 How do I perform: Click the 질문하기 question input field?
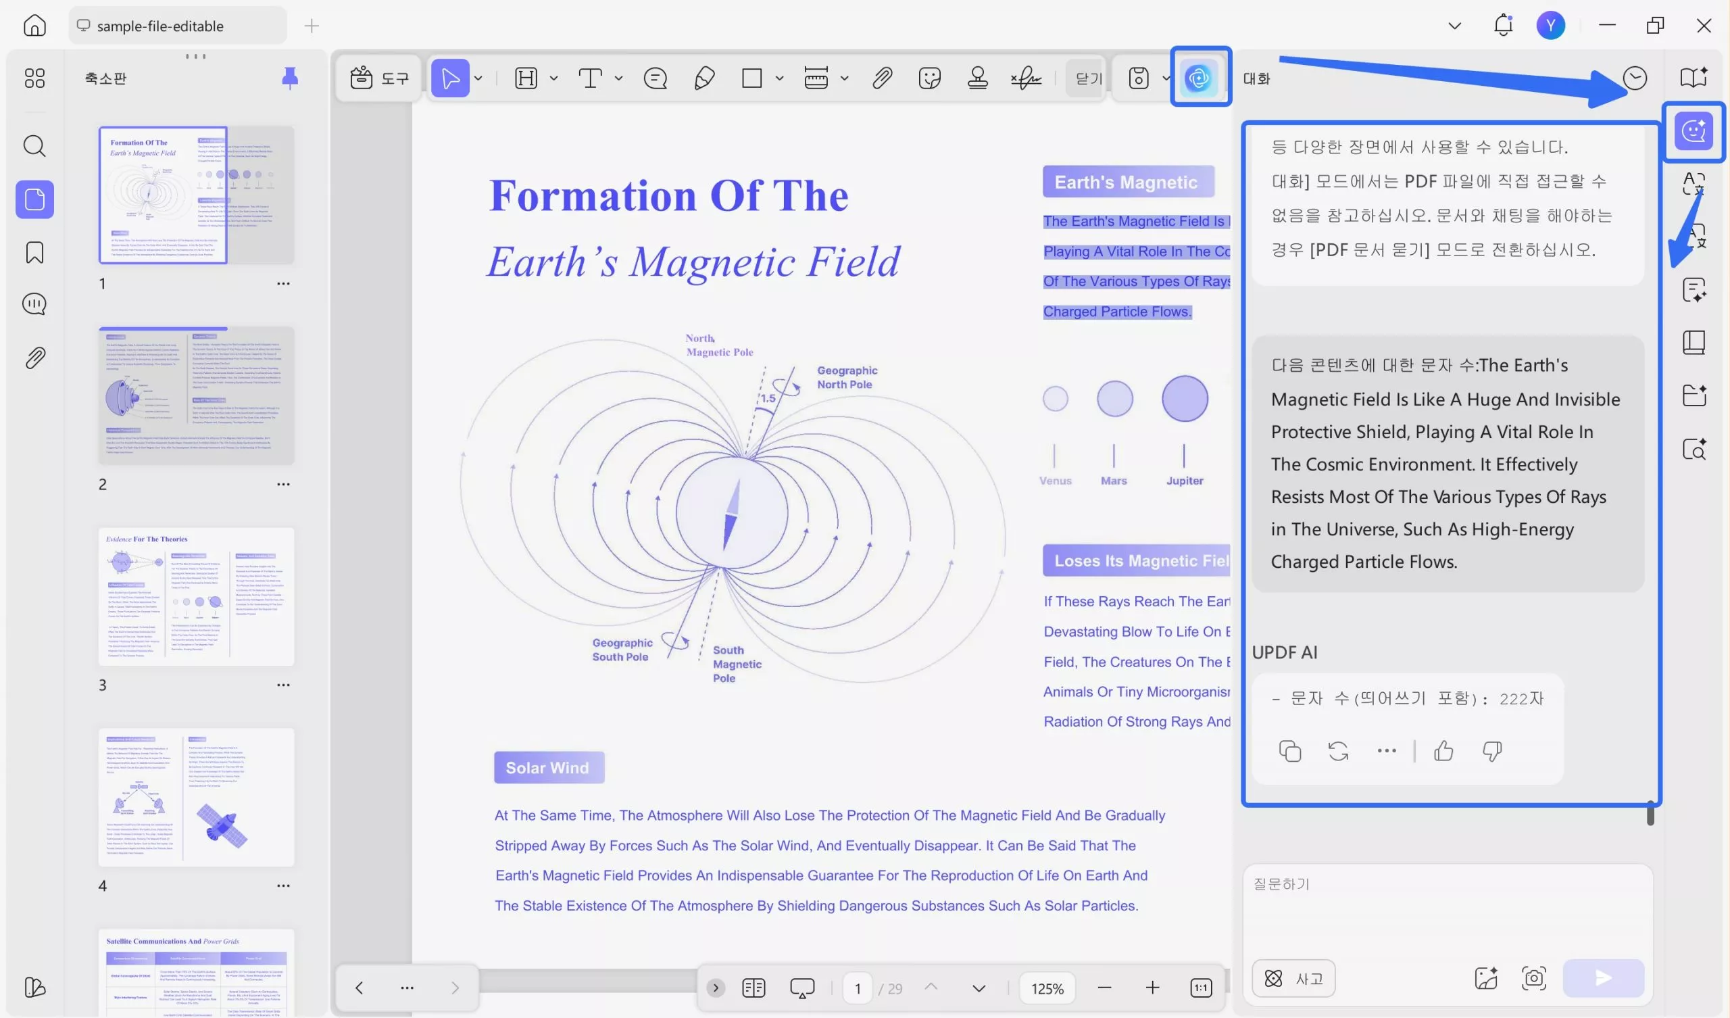coord(1447,906)
